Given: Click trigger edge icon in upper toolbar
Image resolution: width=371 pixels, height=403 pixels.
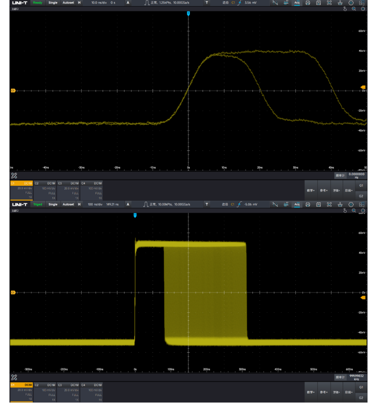Looking at the screenshot, I should 240,3.
